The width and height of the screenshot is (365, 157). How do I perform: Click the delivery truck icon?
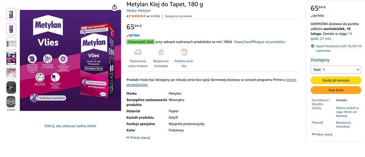tap(138, 52)
